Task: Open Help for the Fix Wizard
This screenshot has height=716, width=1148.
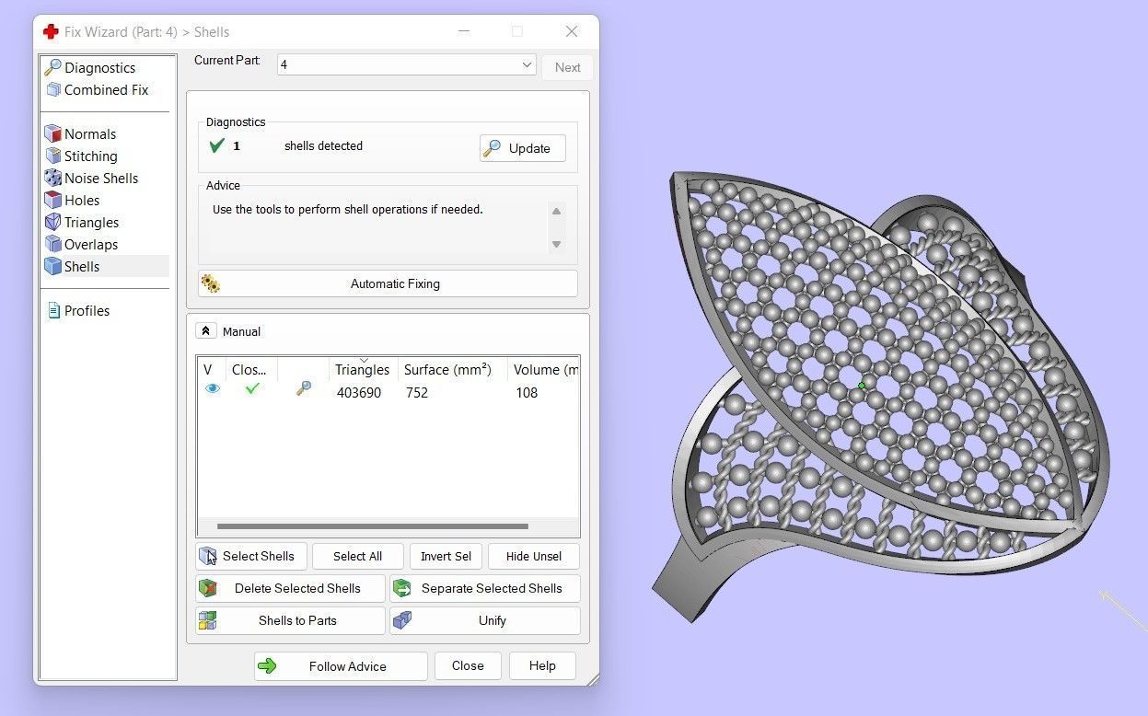Action: pos(542,665)
